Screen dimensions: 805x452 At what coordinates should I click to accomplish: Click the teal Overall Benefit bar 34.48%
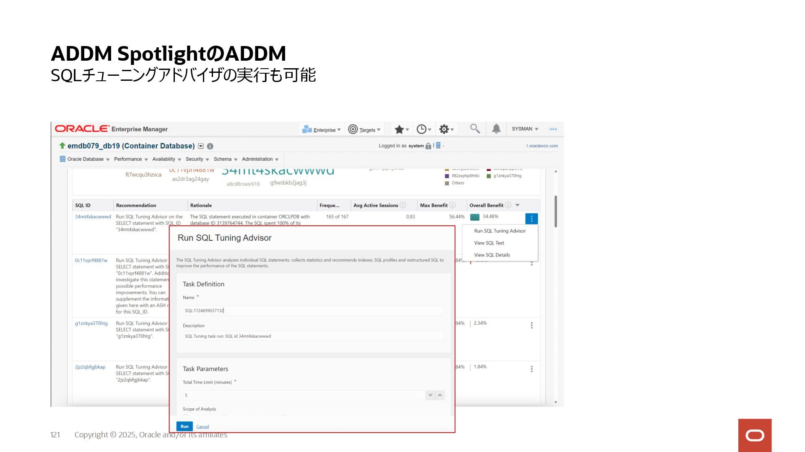coord(475,217)
